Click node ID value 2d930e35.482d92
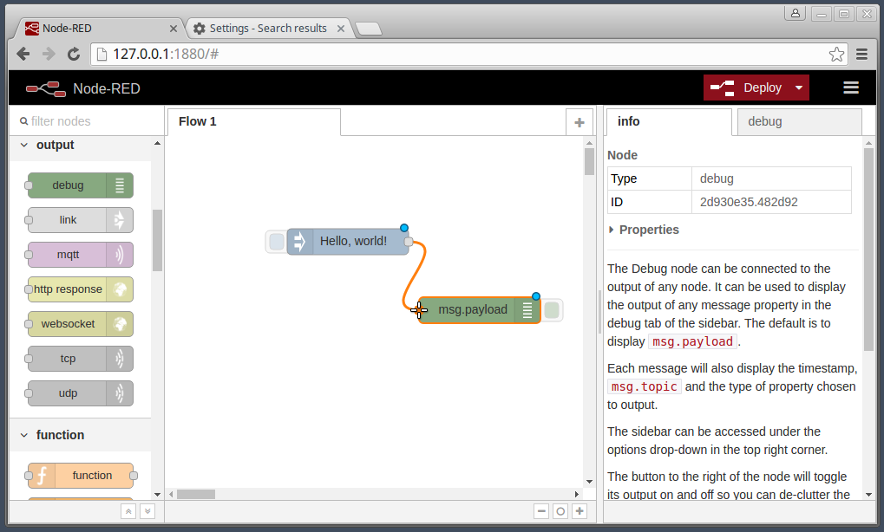The width and height of the screenshot is (884, 532). coord(749,202)
